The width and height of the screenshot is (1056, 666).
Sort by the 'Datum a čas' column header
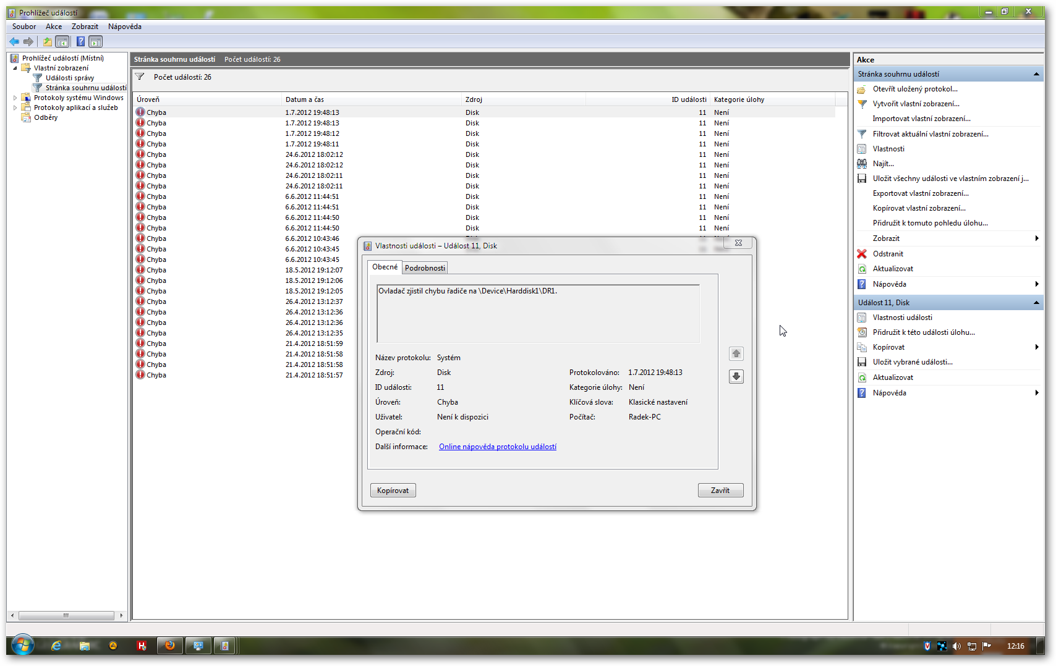[x=373, y=99]
